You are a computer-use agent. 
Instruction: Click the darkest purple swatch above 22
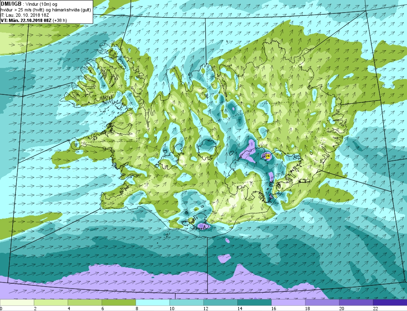(x=390, y=302)
